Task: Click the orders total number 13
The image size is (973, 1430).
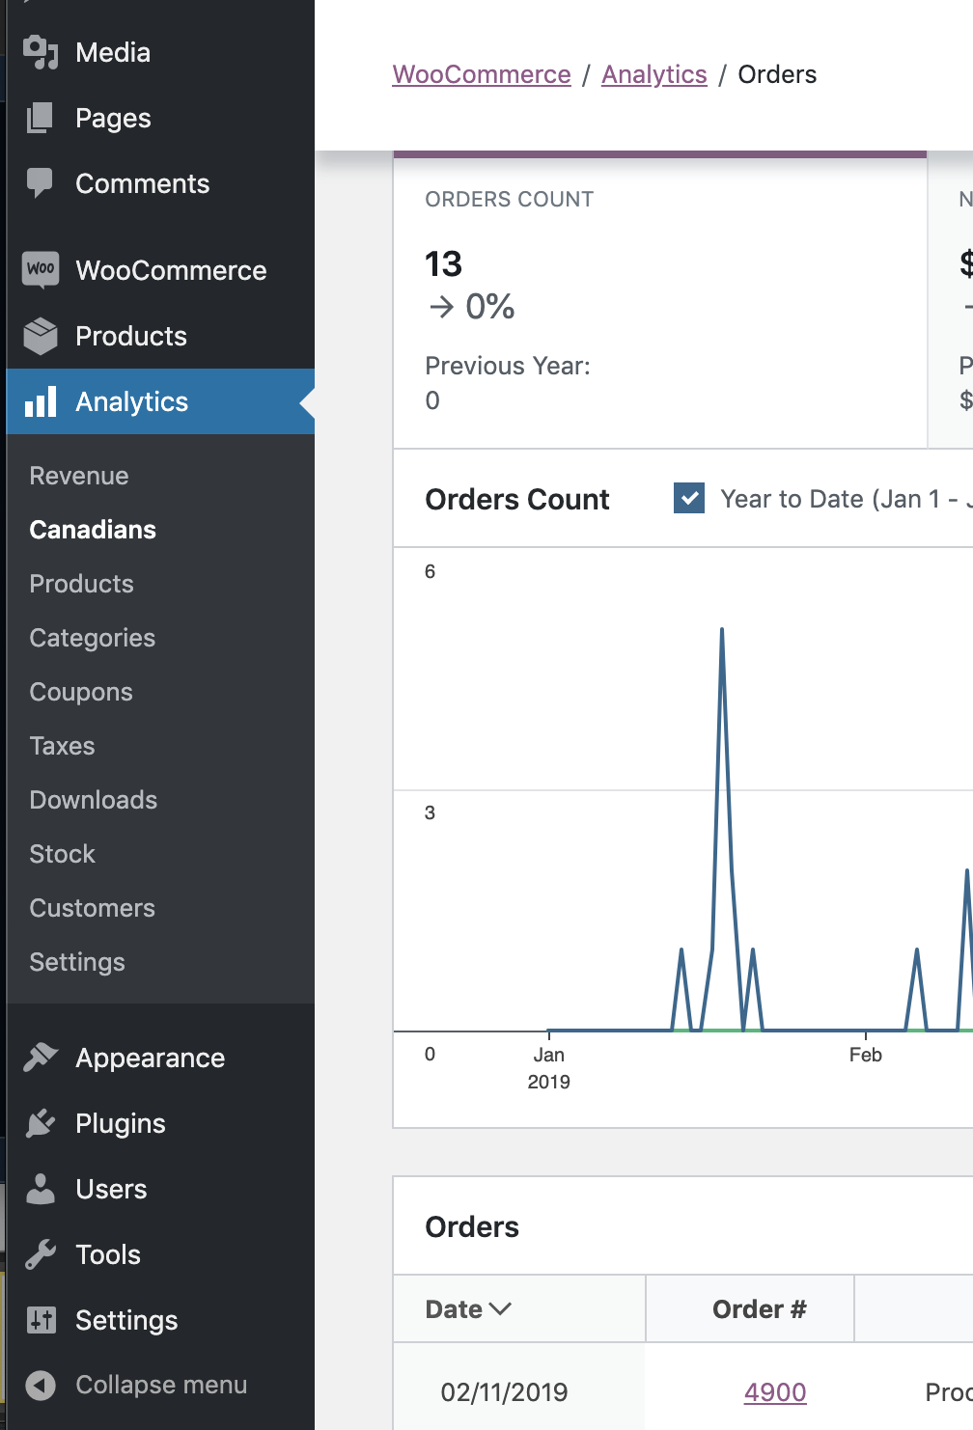Action: tap(444, 263)
